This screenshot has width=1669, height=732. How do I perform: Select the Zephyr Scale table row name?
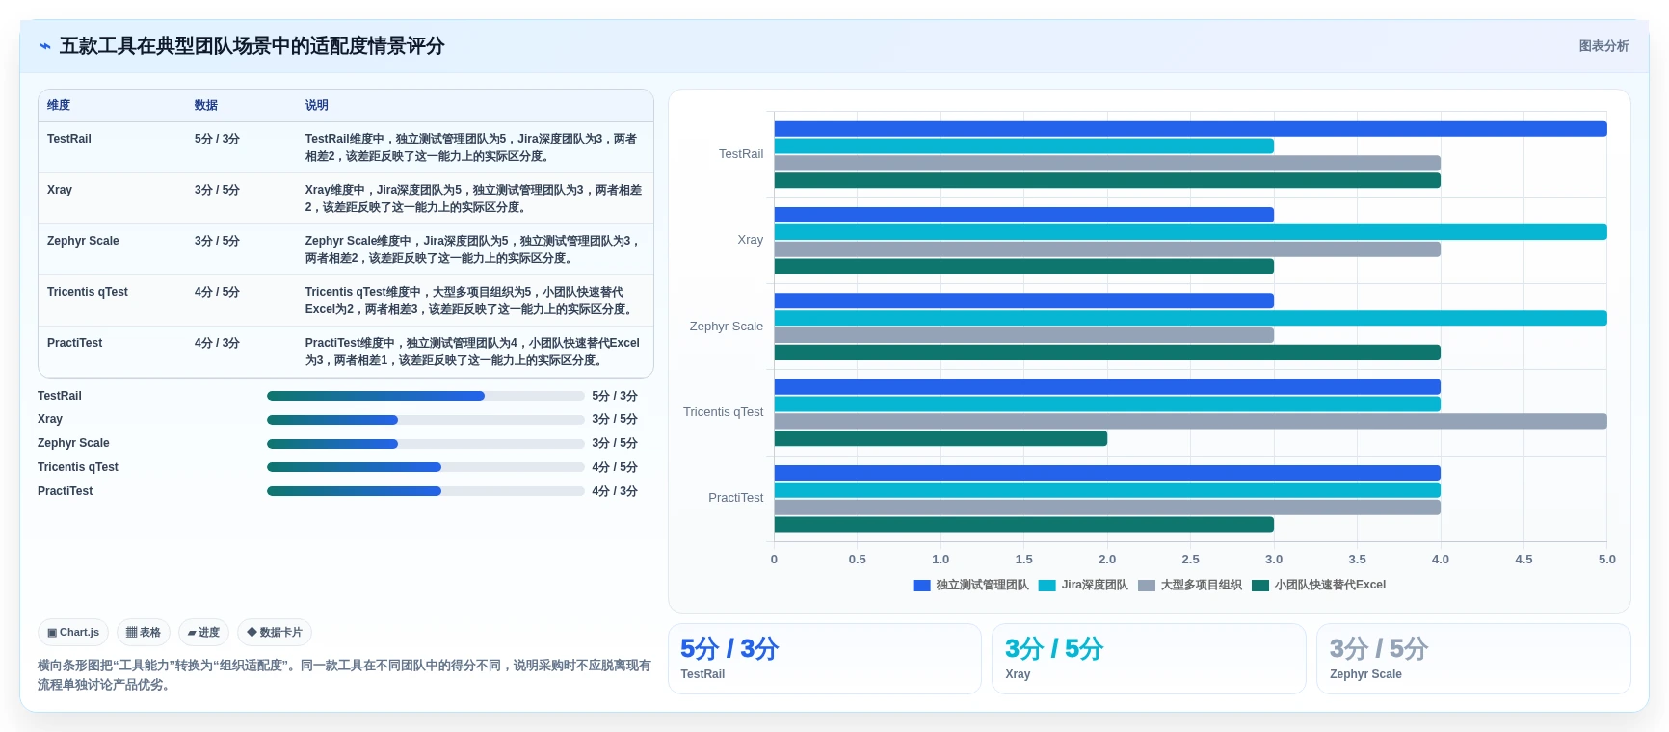pos(83,241)
